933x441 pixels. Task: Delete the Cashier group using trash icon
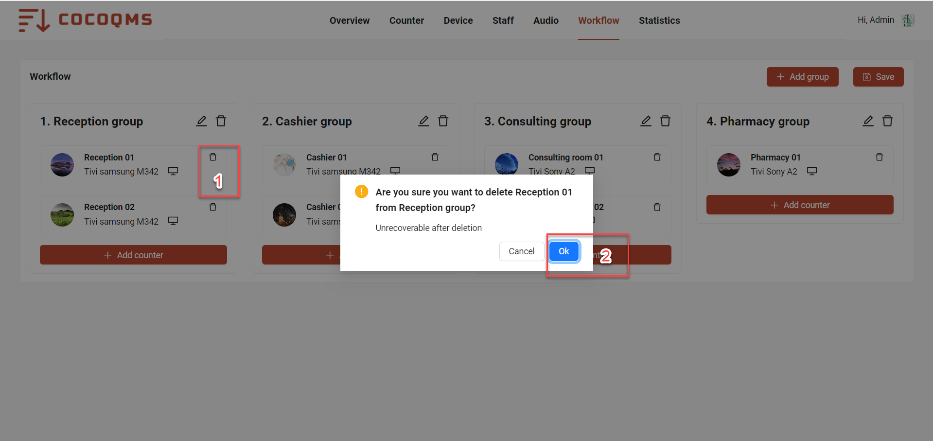(443, 121)
